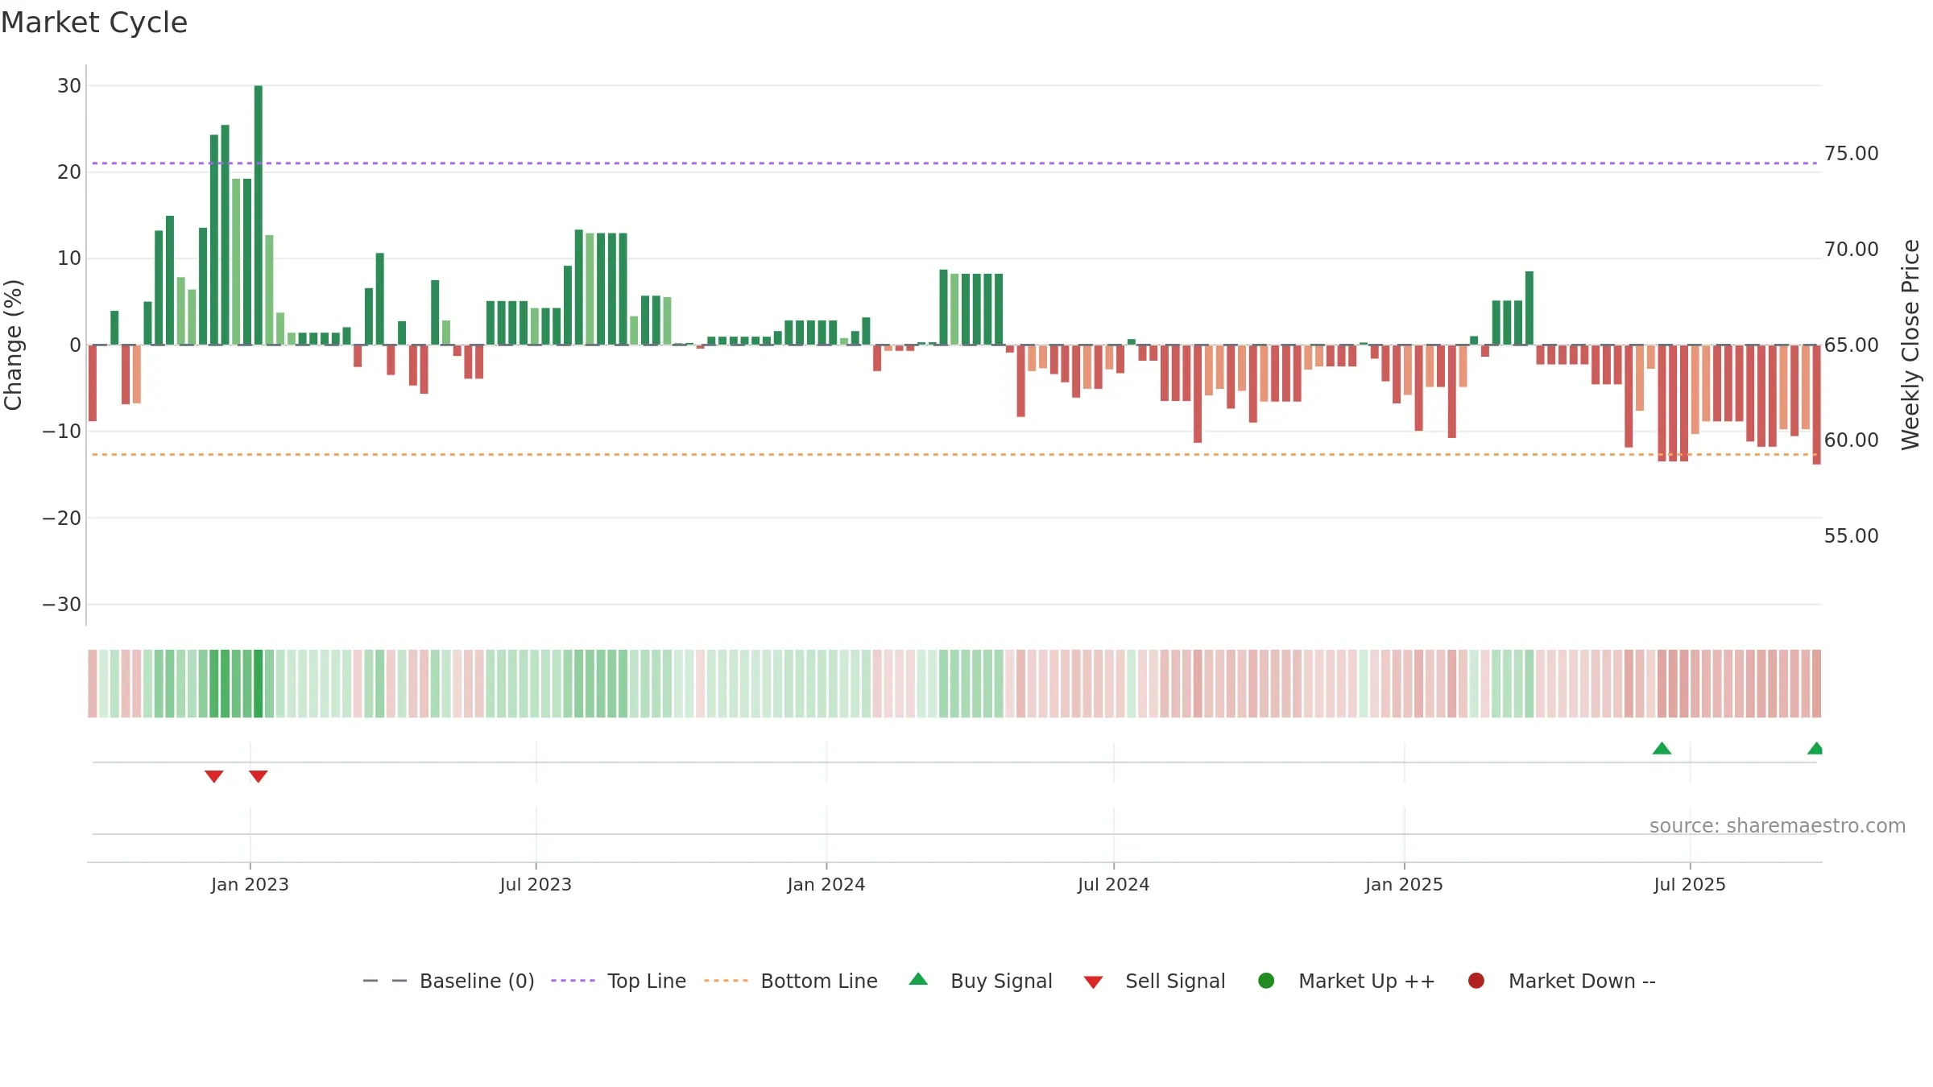
Task: Click the Jan 2025 axis label
Action: [x=1404, y=885]
